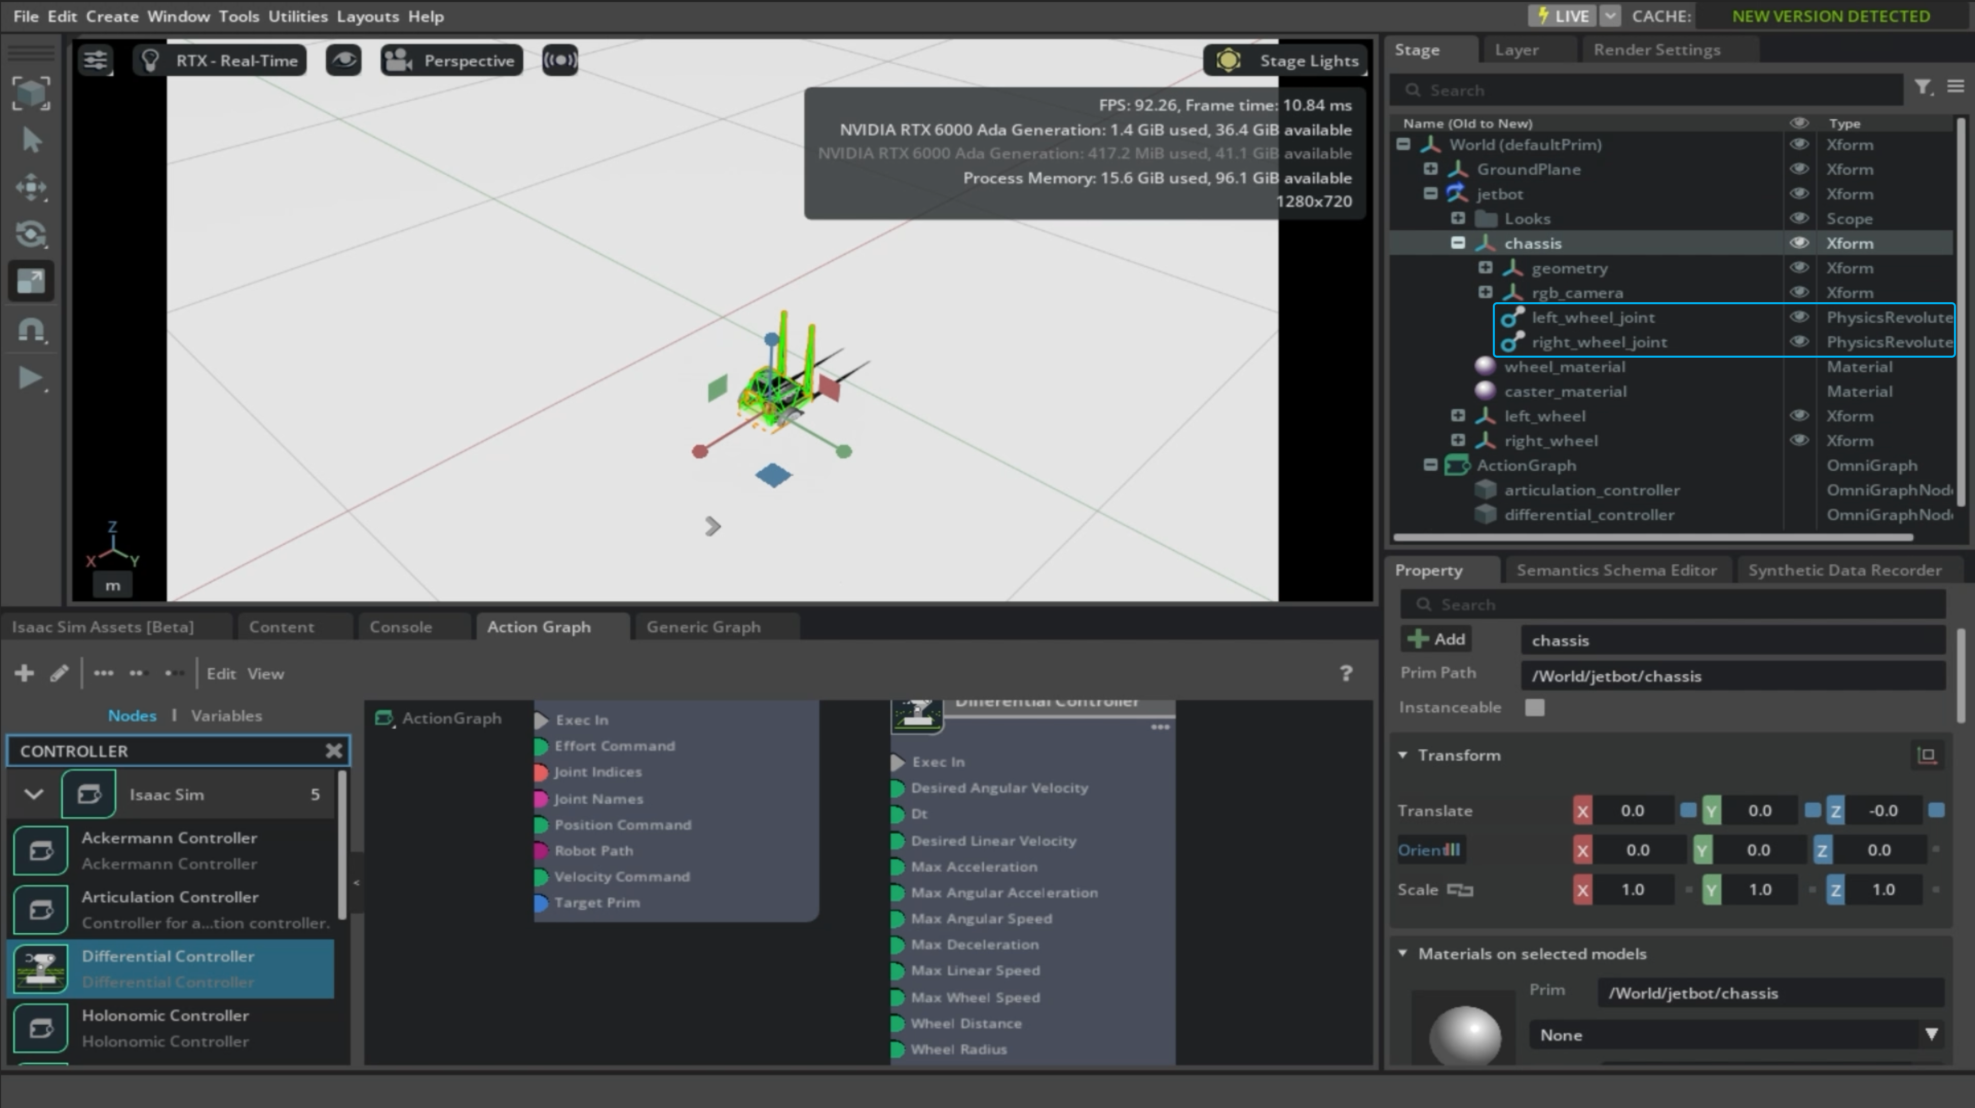Click the Perspective camera icon

399,61
